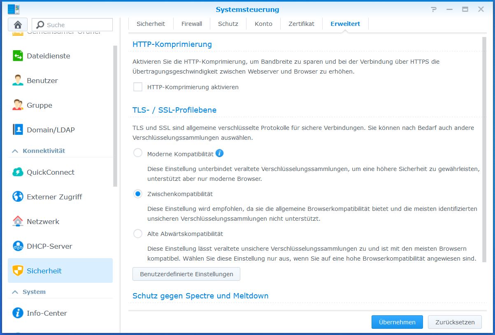495x335 pixels.
Task: Open Info-Center via its info icon
Action: (x=18, y=313)
